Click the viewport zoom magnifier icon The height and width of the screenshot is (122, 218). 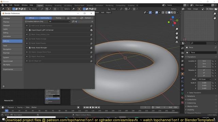pos(177,29)
